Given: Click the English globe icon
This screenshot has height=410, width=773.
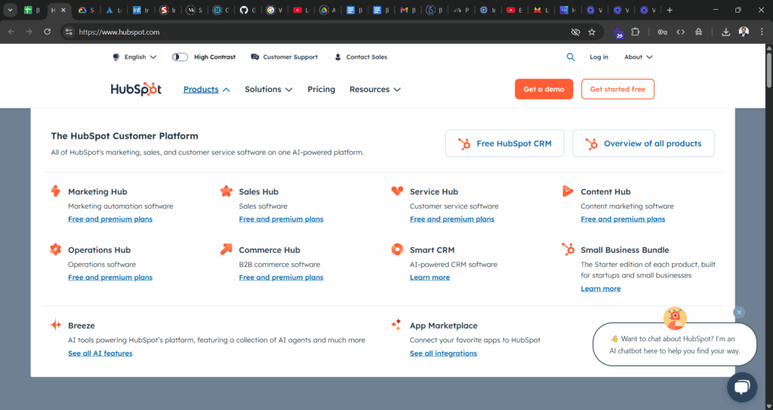Looking at the screenshot, I should 115,57.
